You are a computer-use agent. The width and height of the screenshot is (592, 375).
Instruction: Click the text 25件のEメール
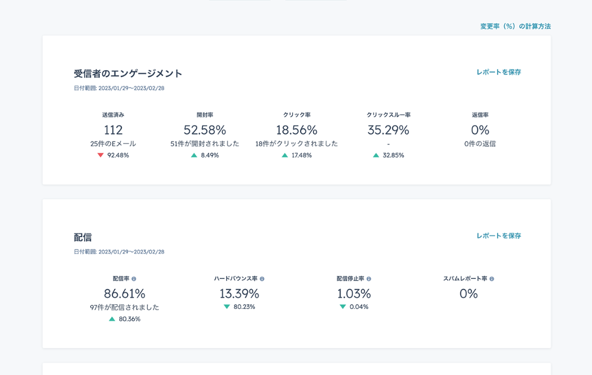pos(113,144)
